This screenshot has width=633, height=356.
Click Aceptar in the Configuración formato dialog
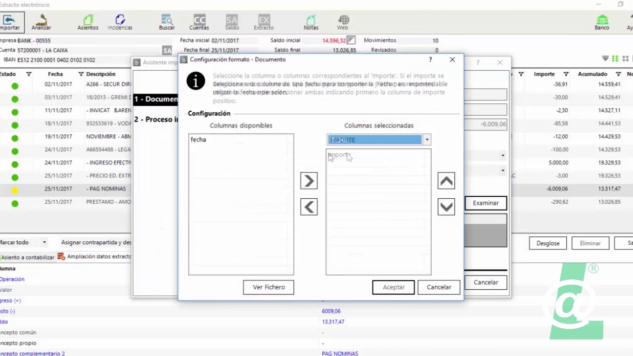coord(394,287)
